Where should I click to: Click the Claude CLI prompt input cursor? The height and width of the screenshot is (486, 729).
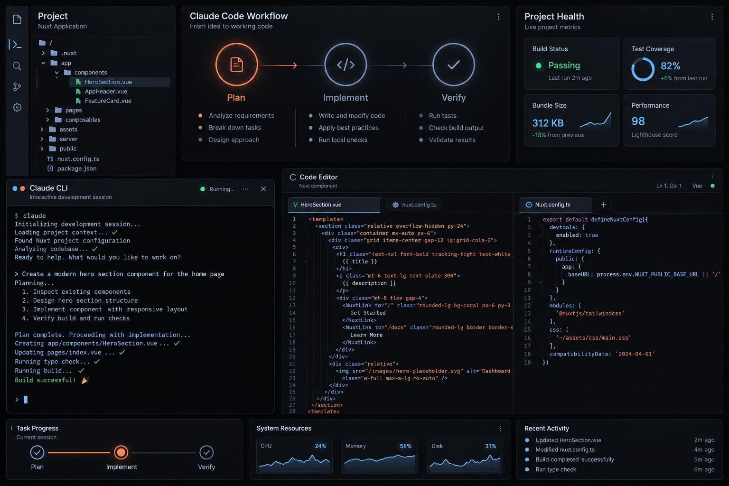tap(26, 400)
